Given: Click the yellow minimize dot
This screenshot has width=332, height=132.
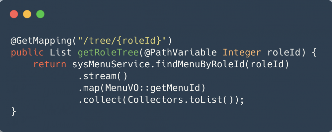Looking at the screenshot, I should pos(27,14).
